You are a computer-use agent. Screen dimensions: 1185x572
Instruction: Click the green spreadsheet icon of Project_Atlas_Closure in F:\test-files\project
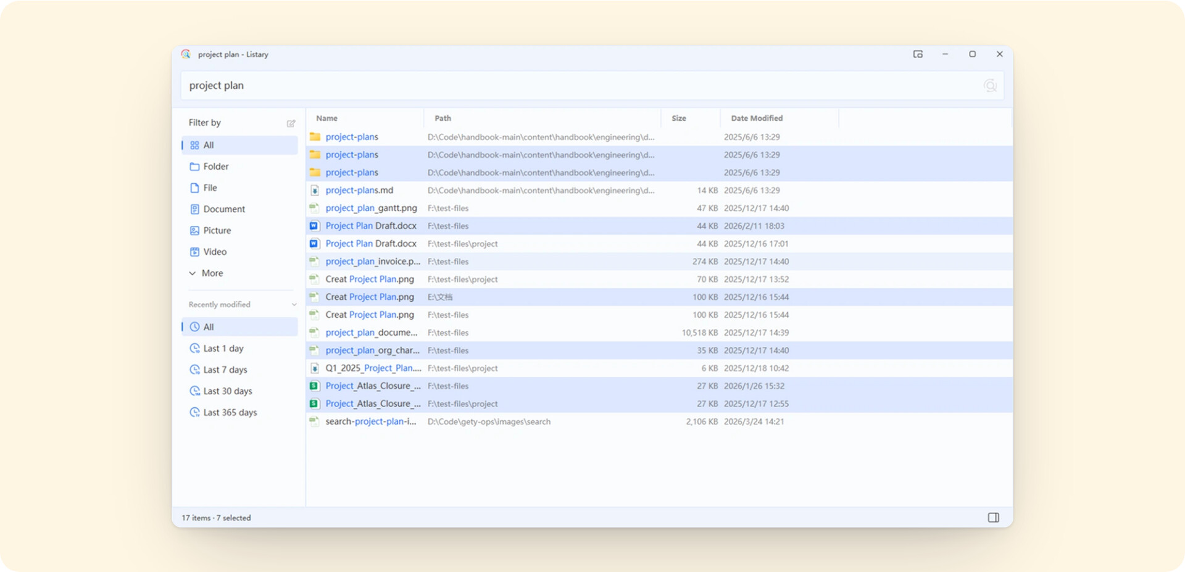coord(315,404)
